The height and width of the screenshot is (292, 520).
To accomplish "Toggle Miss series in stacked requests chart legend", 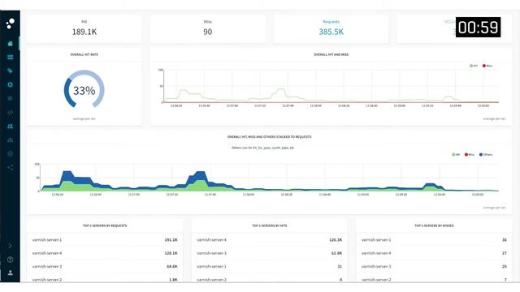I will coord(470,155).
